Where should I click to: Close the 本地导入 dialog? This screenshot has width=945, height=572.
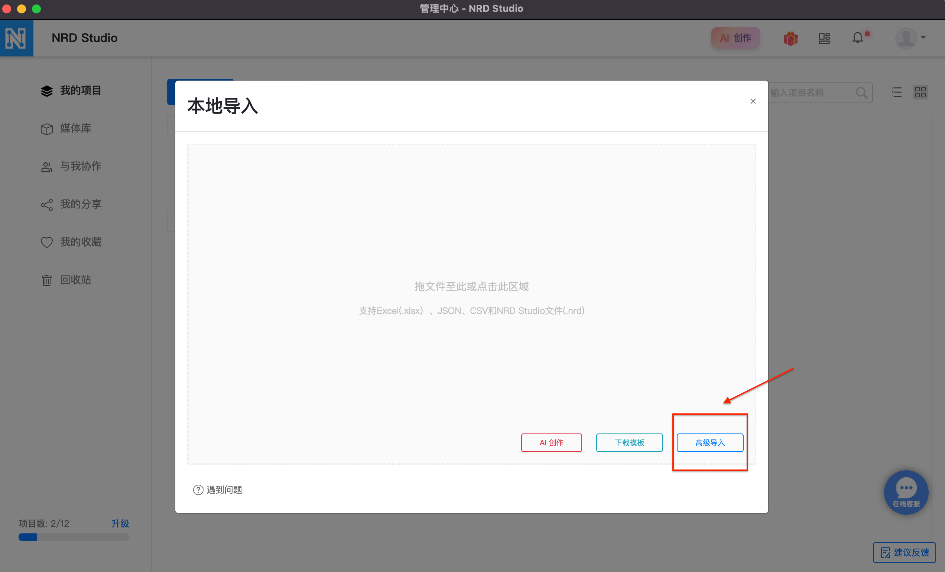[753, 101]
